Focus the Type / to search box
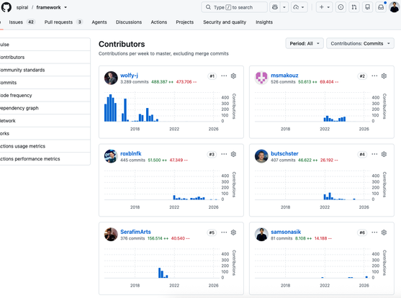The height and width of the screenshot is (298, 401). pos(234,7)
